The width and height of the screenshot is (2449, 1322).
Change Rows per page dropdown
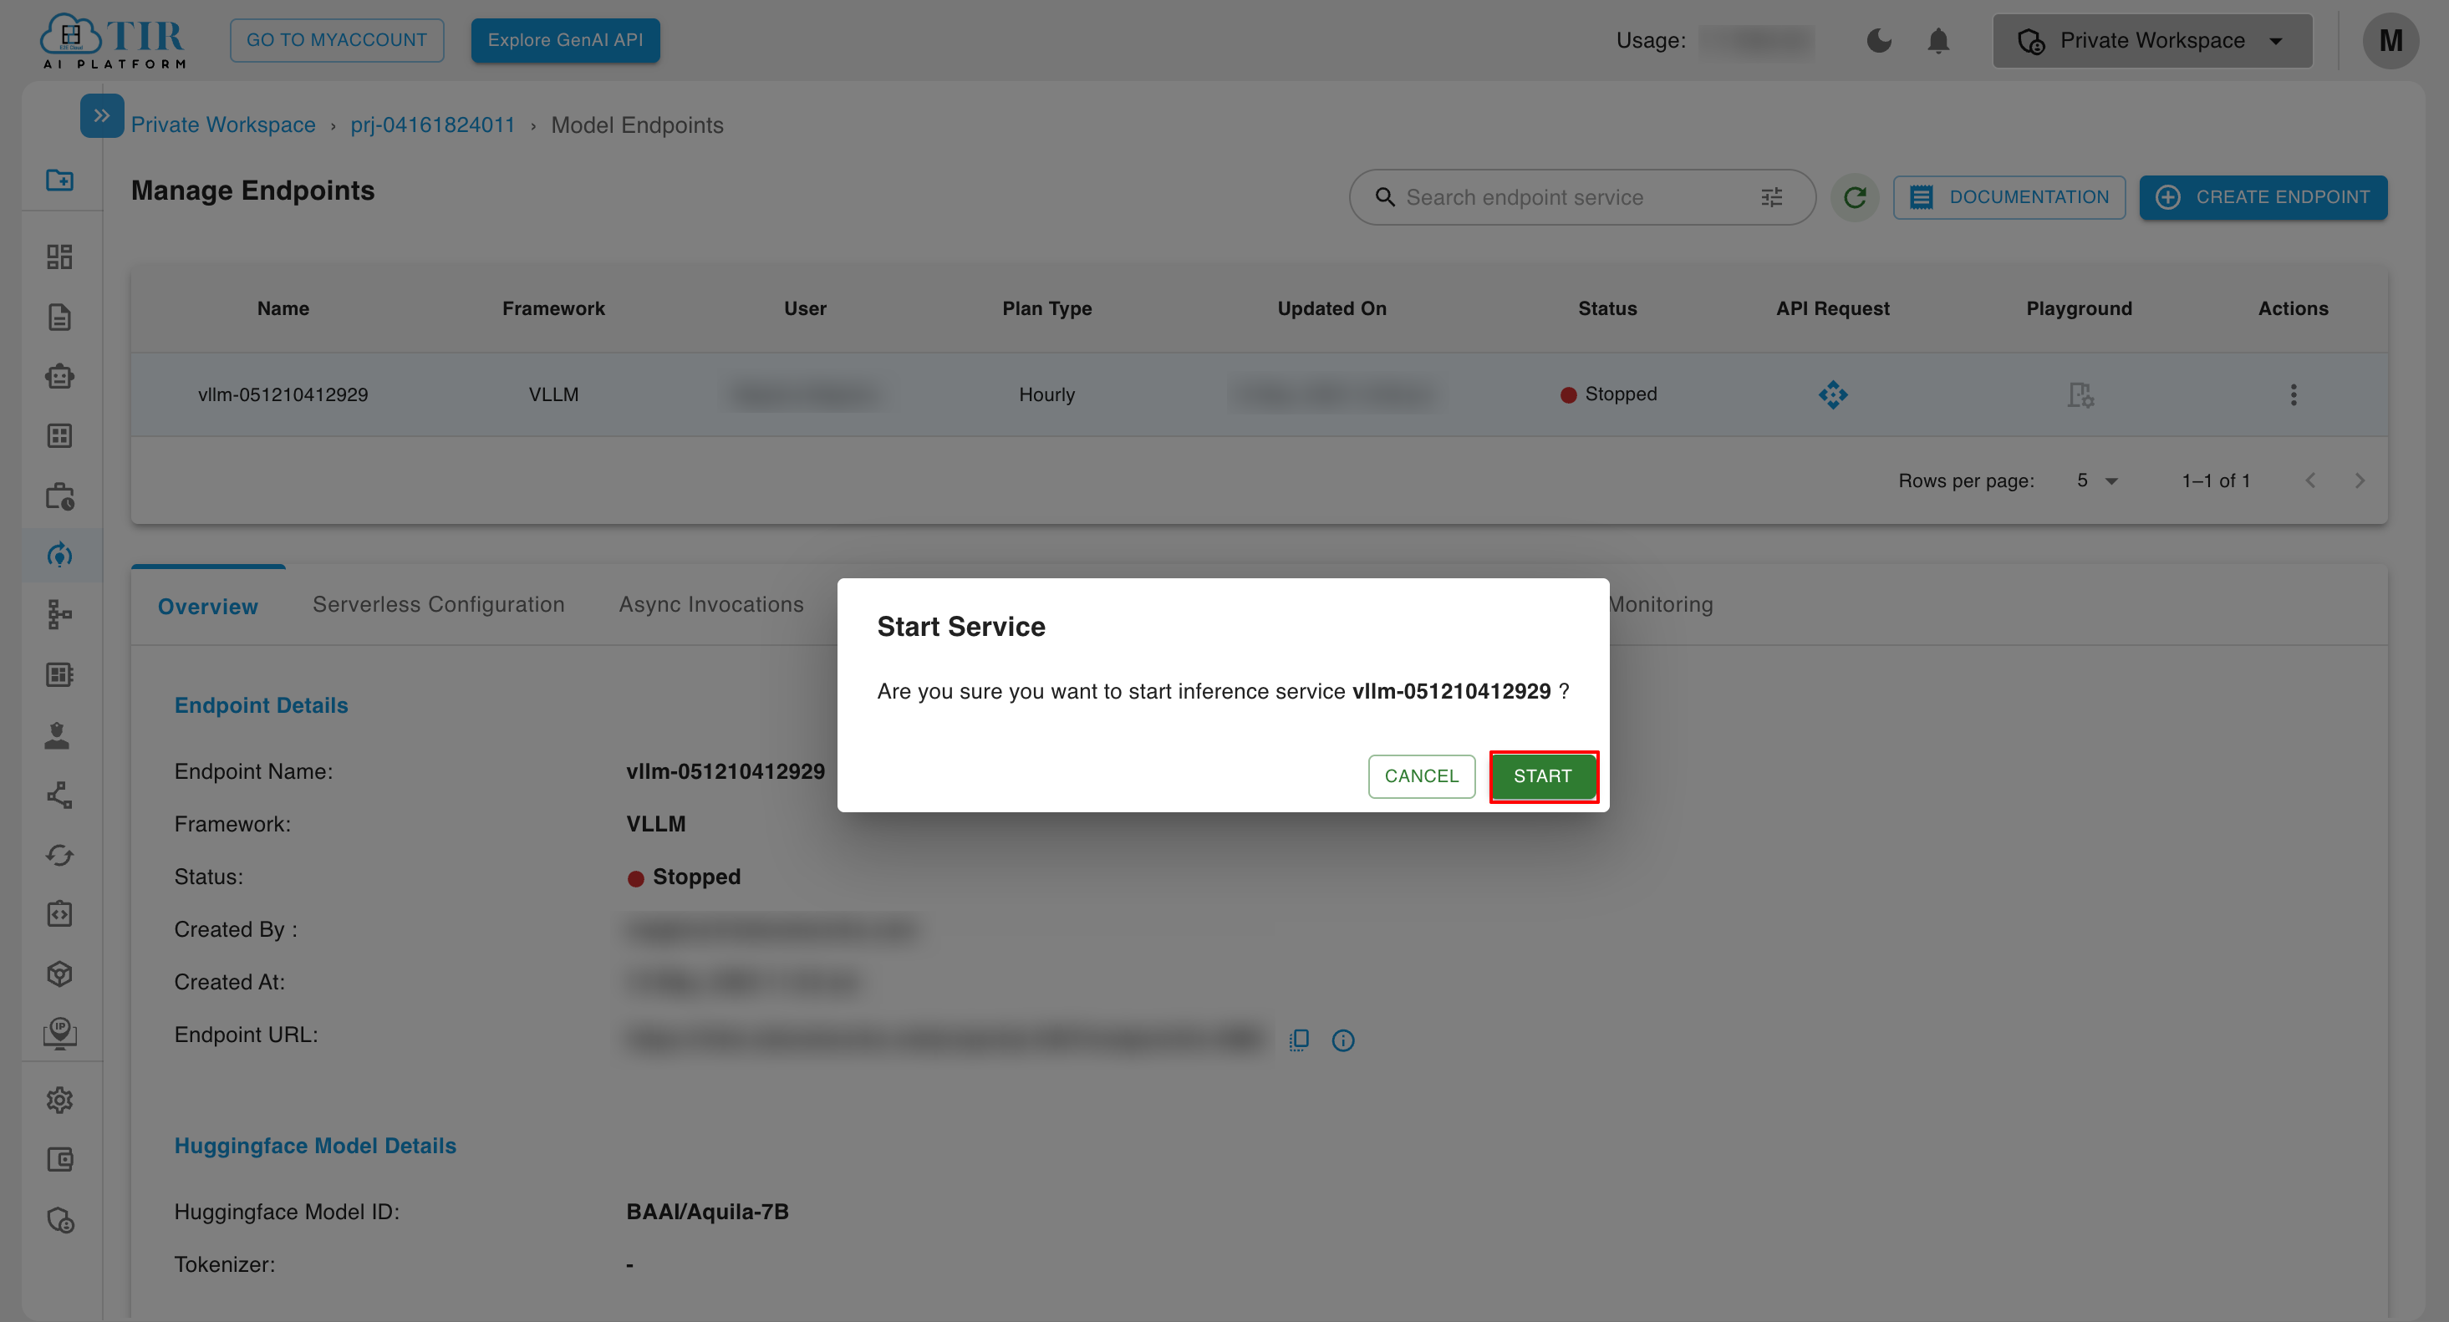pyautogui.click(x=2097, y=480)
